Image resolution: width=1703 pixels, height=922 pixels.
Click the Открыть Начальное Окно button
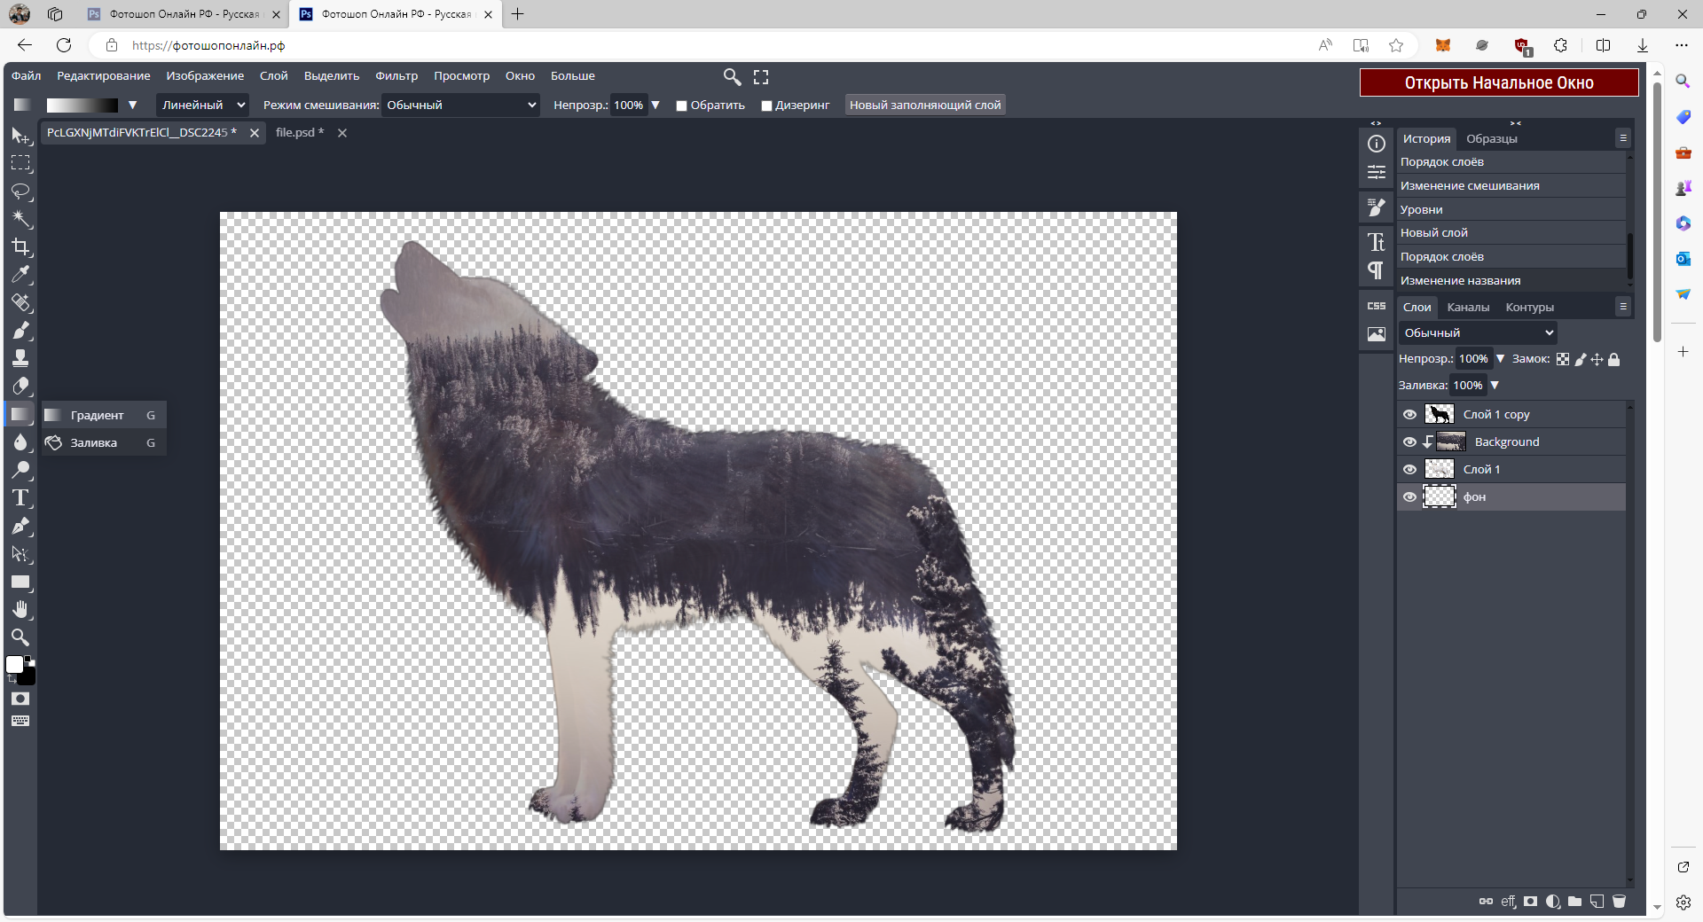(1498, 82)
